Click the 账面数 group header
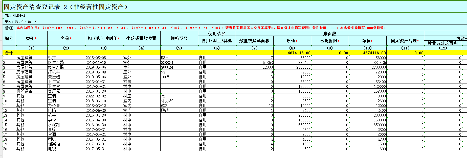Viewport: 467px width, 158px height. click(330, 34)
